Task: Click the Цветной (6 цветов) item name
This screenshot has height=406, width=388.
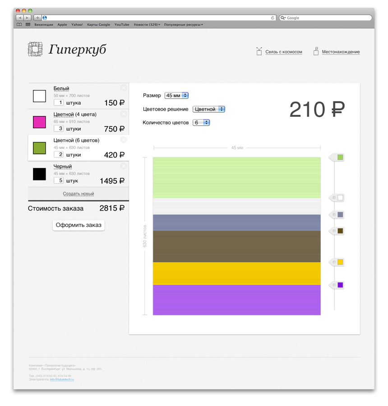Action: click(x=76, y=140)
